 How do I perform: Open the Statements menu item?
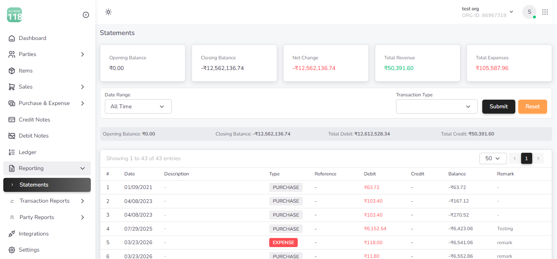[x=47, y=185]
